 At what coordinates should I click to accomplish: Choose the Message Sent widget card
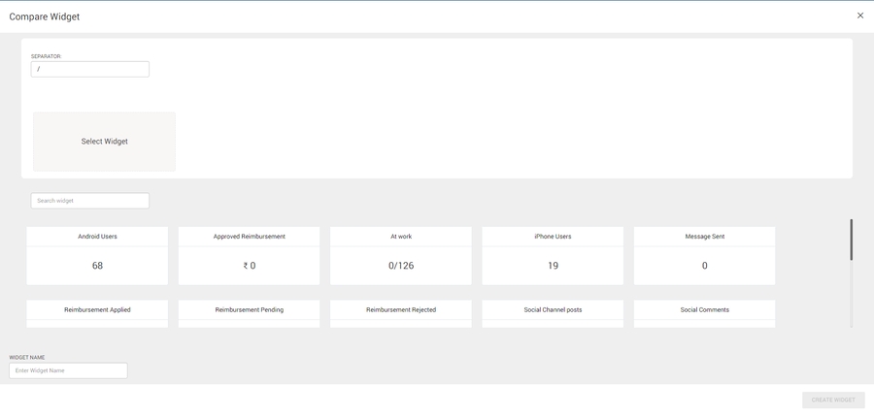[704, 256]
